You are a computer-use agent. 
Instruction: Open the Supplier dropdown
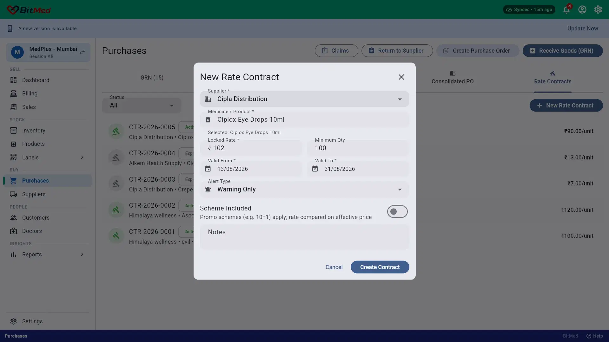click(304, 99)
